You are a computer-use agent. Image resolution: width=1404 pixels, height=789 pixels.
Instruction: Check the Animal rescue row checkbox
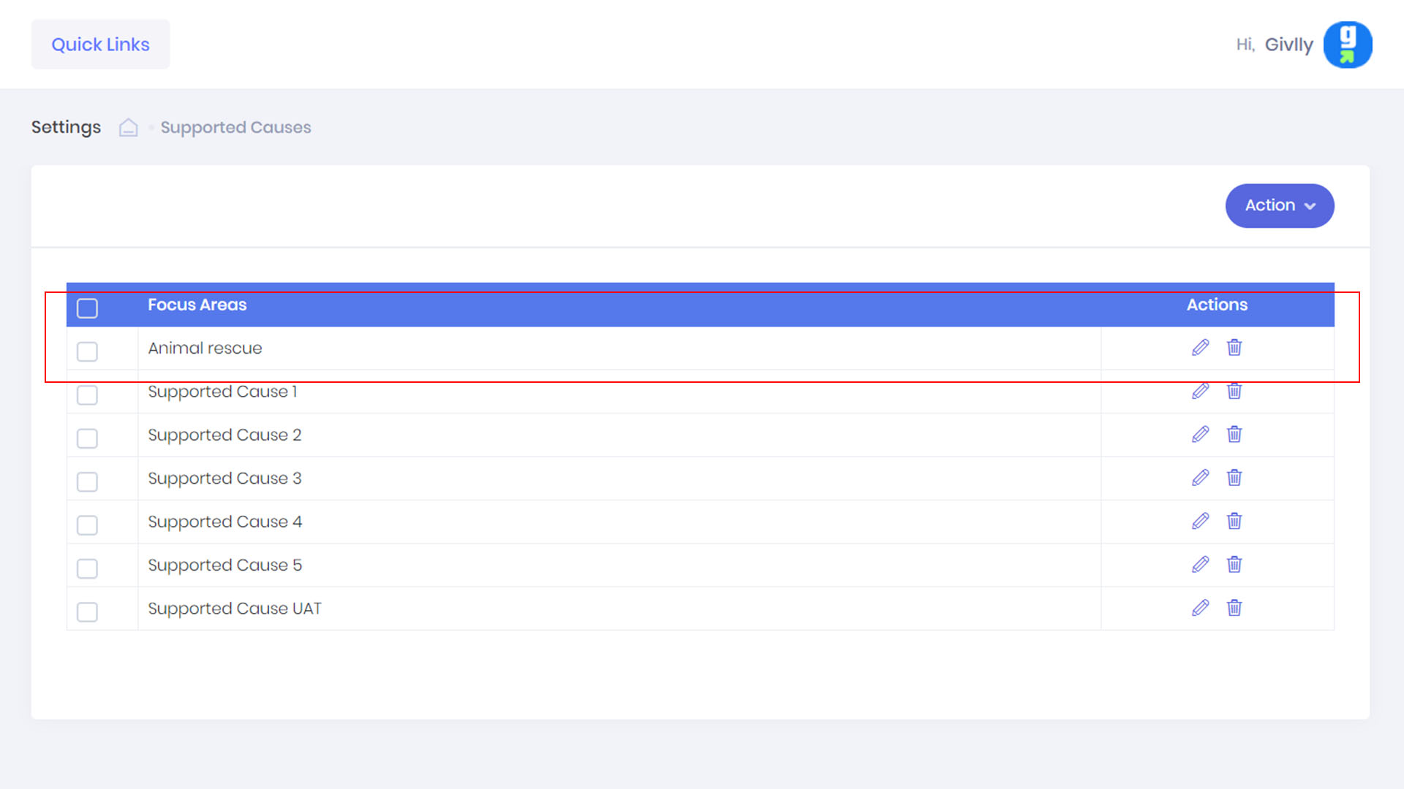point(87,351)
